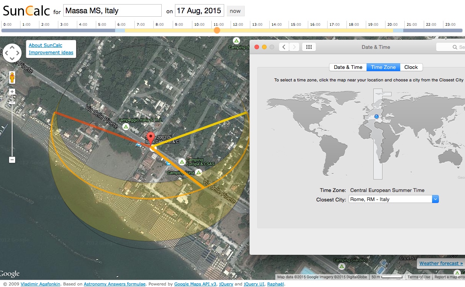Select the Time Zone tab
Image resolution: width=465 pixels, height=287 pixels.
383,67
